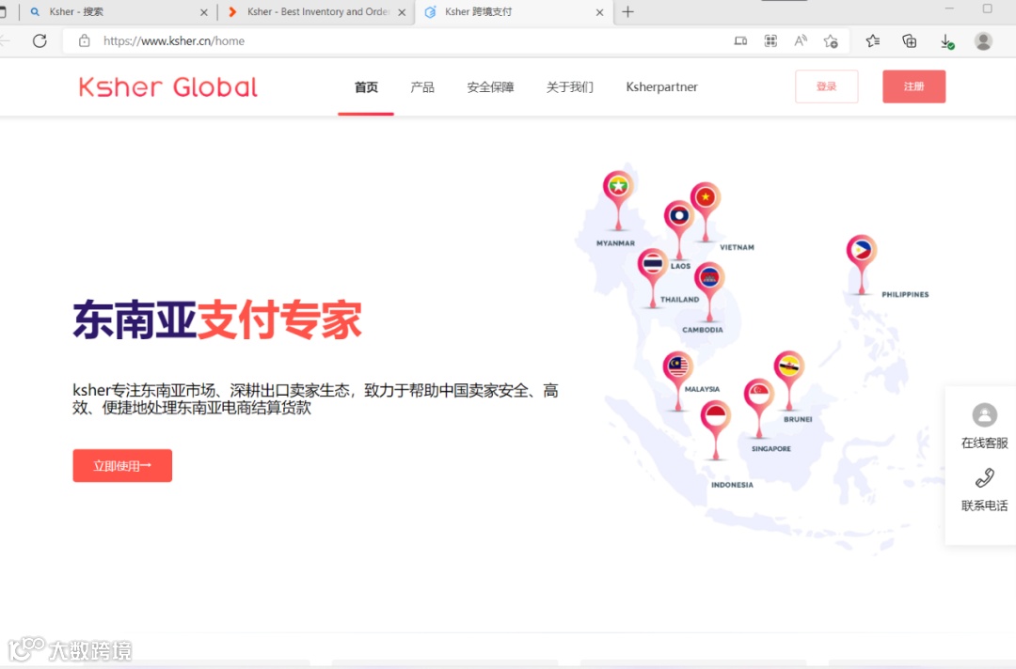Click the SINGAPORE map label

tap(771, 448)
